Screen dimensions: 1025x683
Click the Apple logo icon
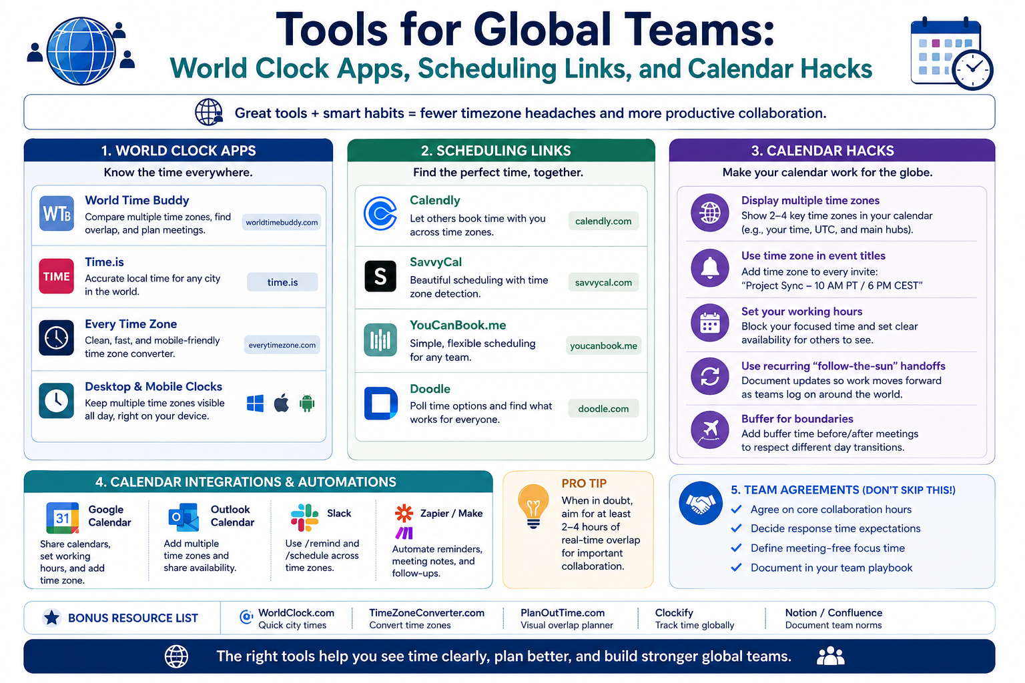[x=282, y=403]
